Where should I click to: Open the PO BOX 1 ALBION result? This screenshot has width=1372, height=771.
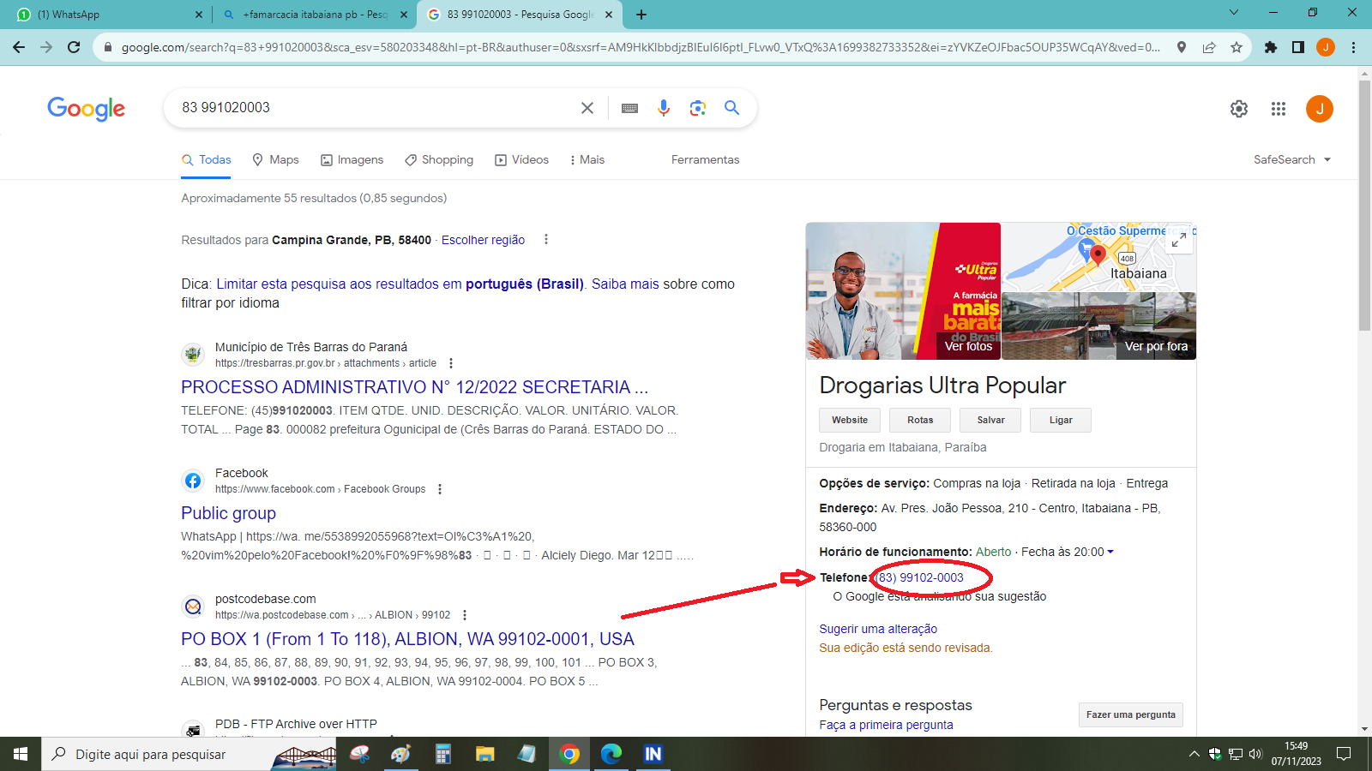pyautogui.click(x=407, y=639)
